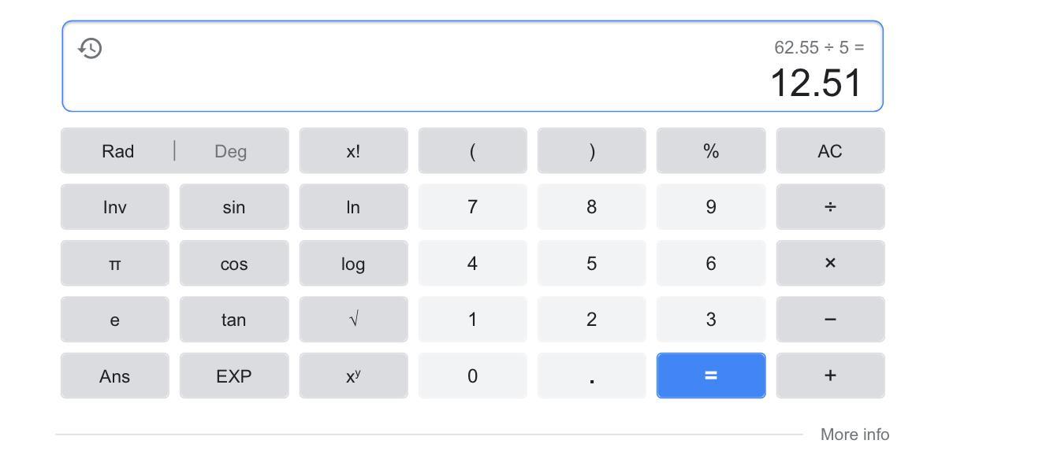Screen dimensions: 1061x455
Task: Toggle the Inv inverse functions key
Action: [x=115, y=207]
